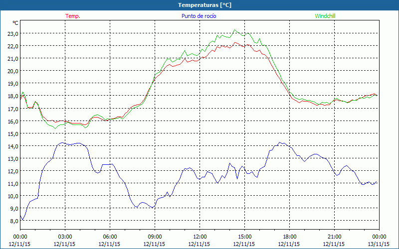Select the green 'Windchill' legend label
The height and width of the screenshot is (249, 399).
click(325, 16)
